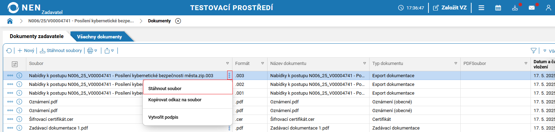Image resolution: width=555 pixels, height=132 pixels.
Task: Go to the home page icon
Action: 10,21
